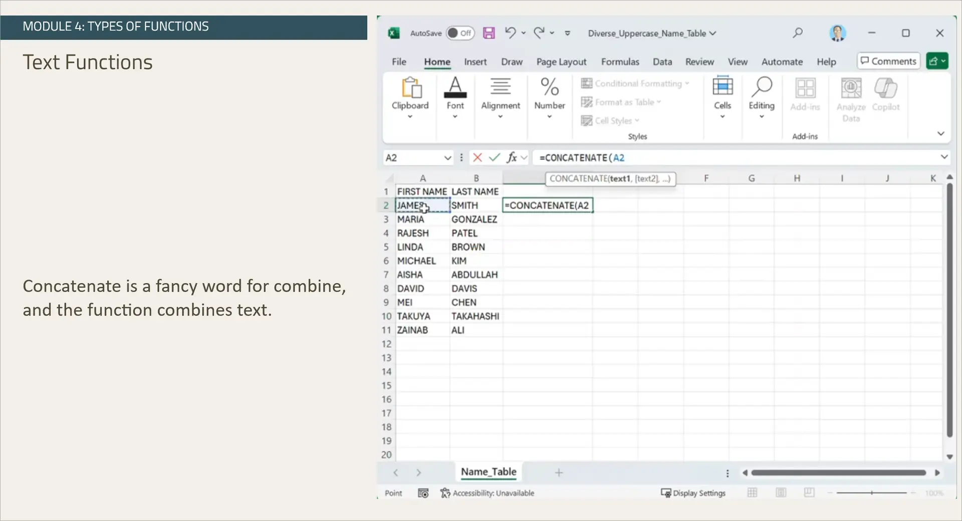The image size is (962, 521).
Task: Confirm formula with the checkmark icon
Action: [495, 158]
